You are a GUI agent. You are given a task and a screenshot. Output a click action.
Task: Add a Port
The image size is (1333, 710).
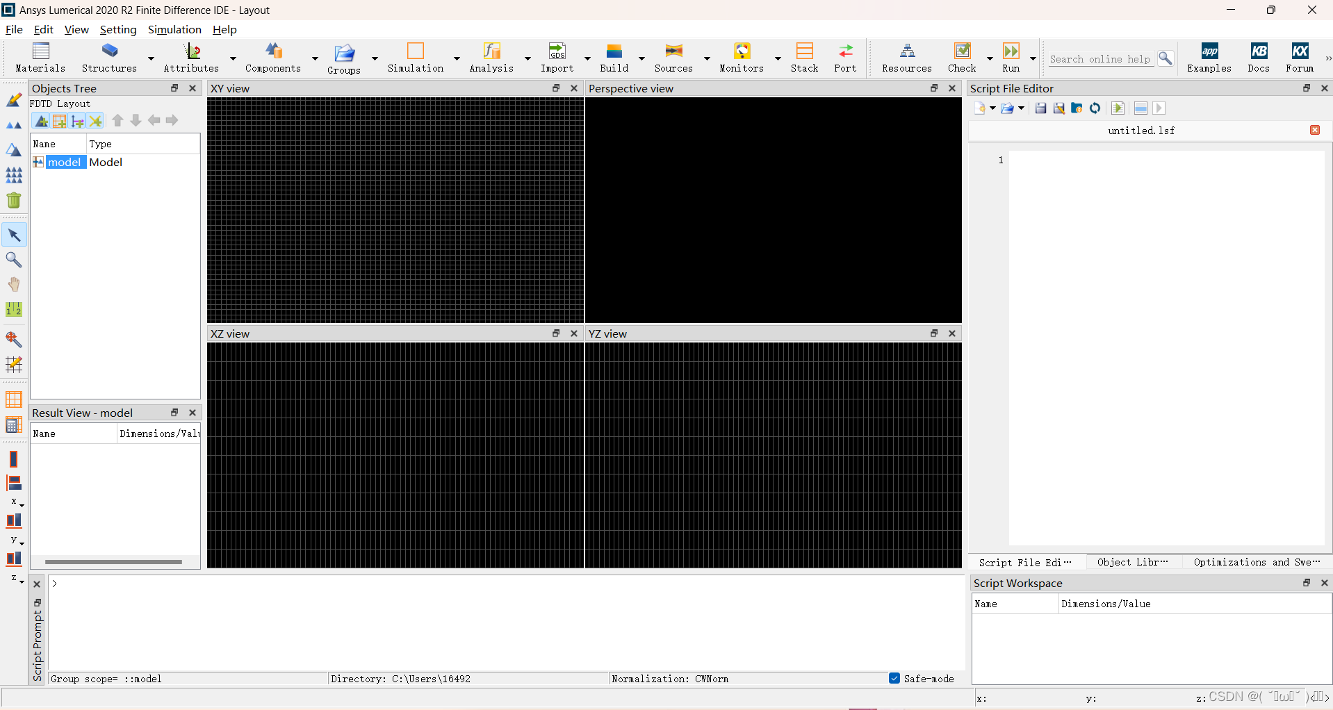(846, 57)
